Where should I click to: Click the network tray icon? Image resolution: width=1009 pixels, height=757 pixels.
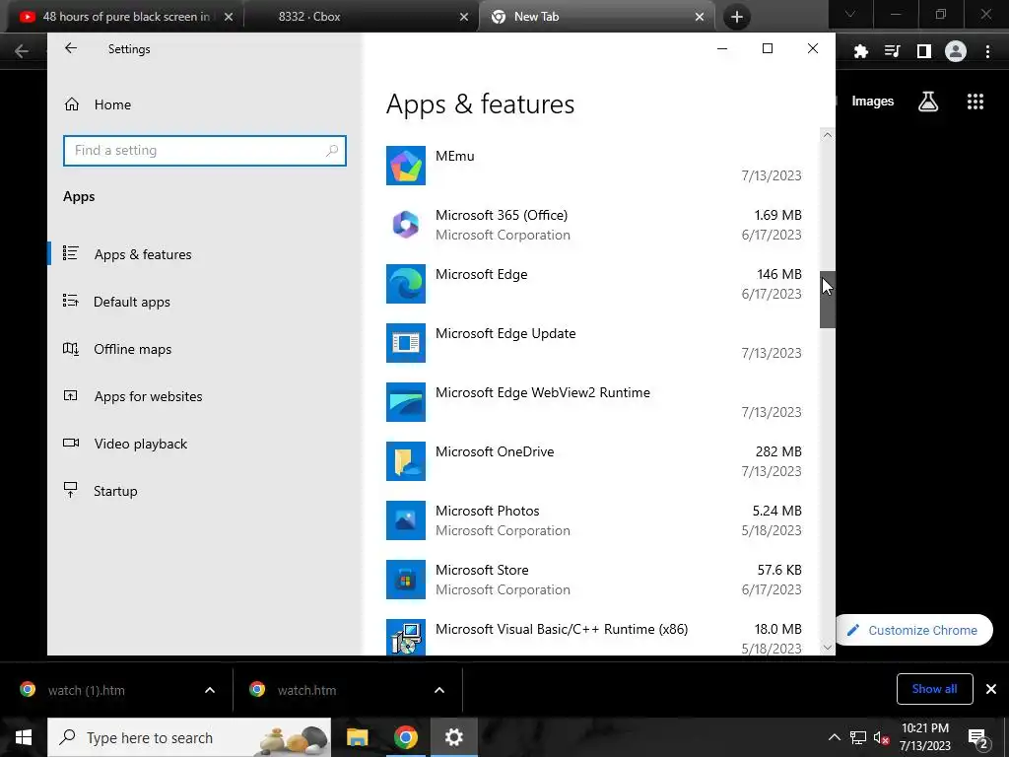tap(858, 737)
